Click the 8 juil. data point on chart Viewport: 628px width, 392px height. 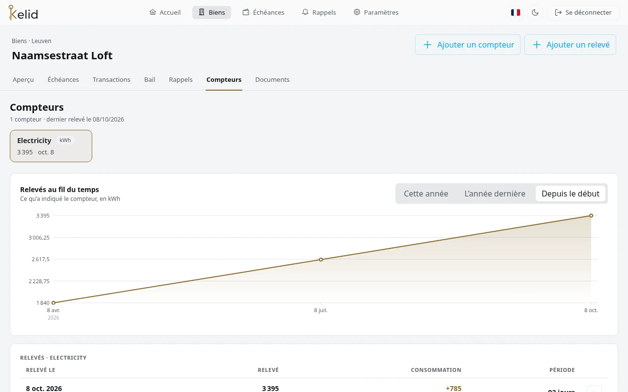tap(321, 259)
